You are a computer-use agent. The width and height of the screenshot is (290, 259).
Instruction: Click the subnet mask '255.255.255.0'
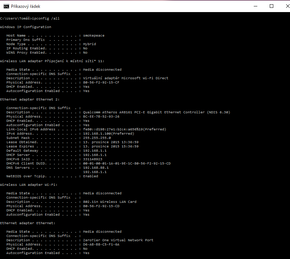click(x=97, y=138)
